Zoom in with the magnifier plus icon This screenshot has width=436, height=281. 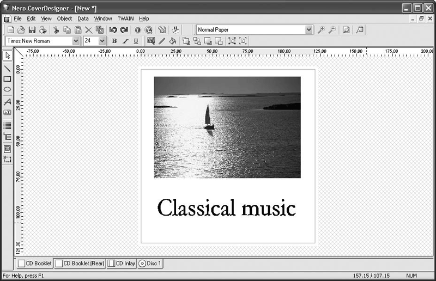pos(322,30)
